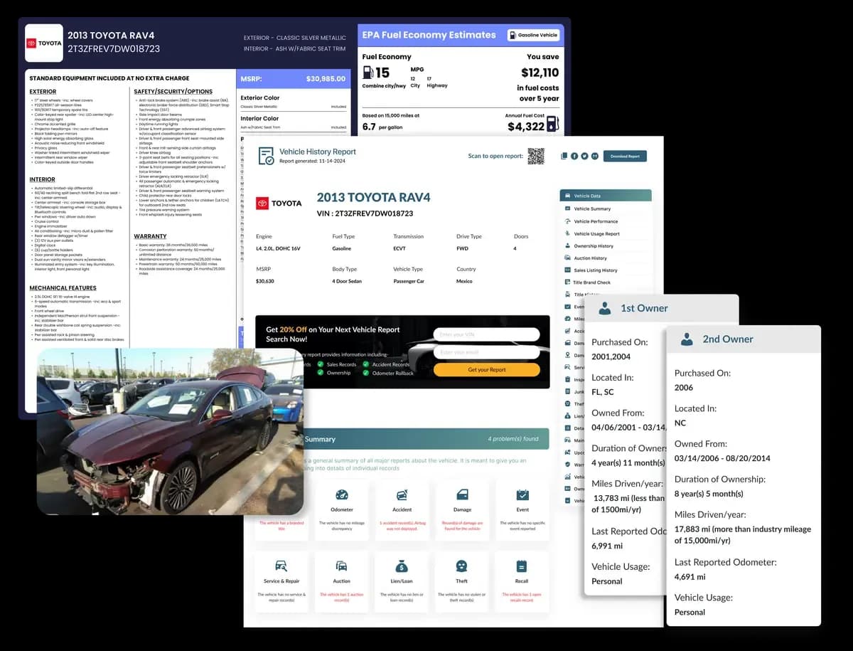The height and width of the screenshot is (651, 853).
Task: Click the Enter your VIN field
Action: click(487, 334)
